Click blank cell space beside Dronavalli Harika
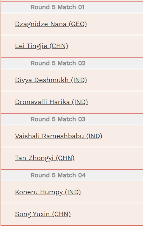 [116, 102]
